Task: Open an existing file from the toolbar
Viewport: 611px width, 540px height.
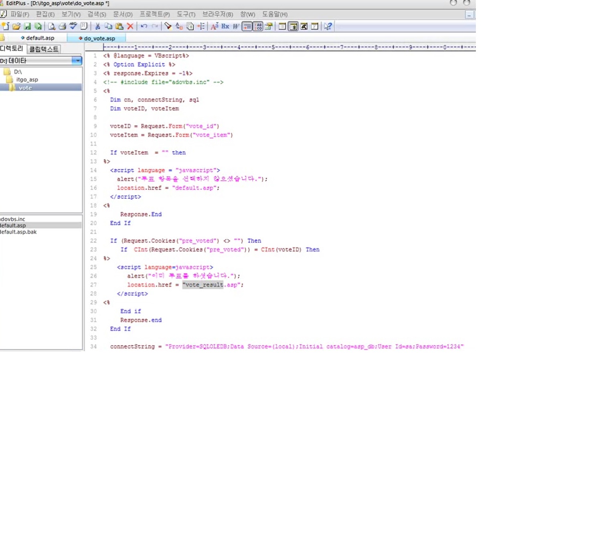Action: 16,26
